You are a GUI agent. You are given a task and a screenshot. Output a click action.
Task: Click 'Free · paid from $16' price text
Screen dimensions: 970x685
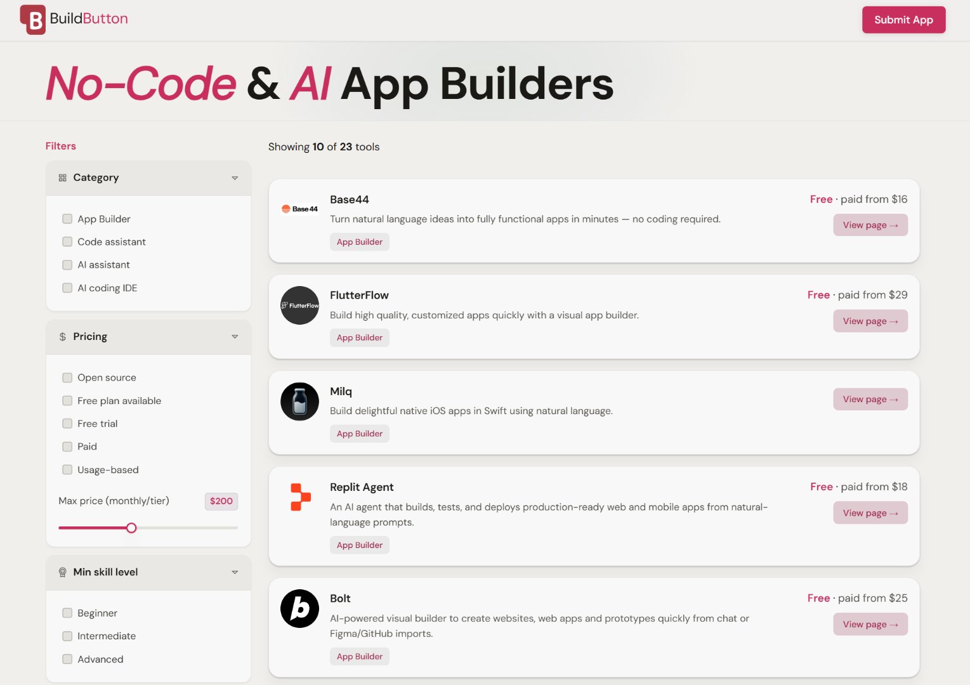858,199
